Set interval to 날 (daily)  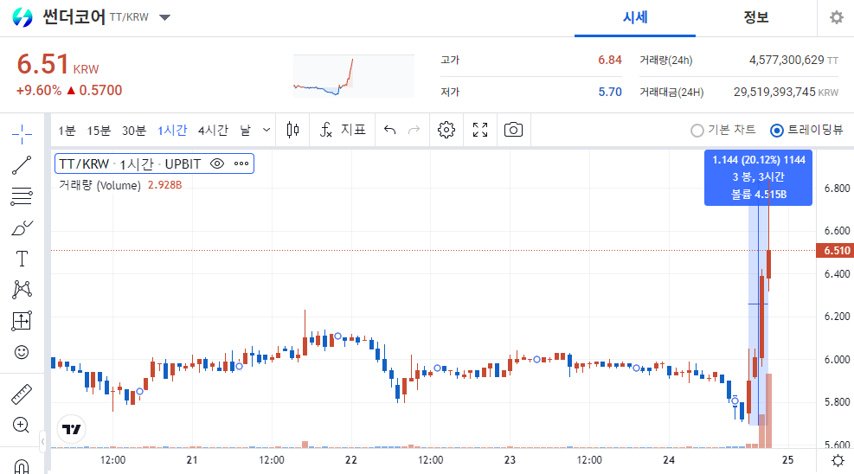coord(246,131)
